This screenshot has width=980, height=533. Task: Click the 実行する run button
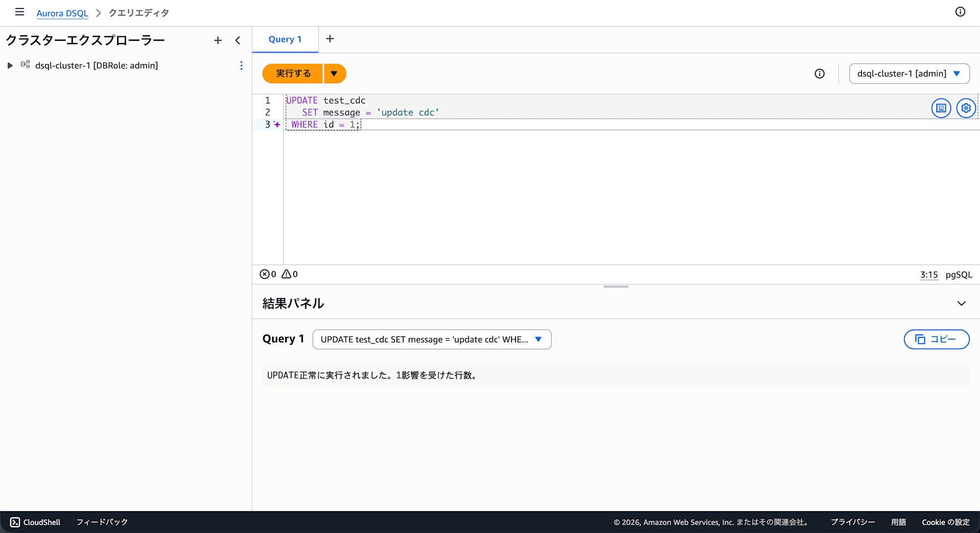point(293,74)
